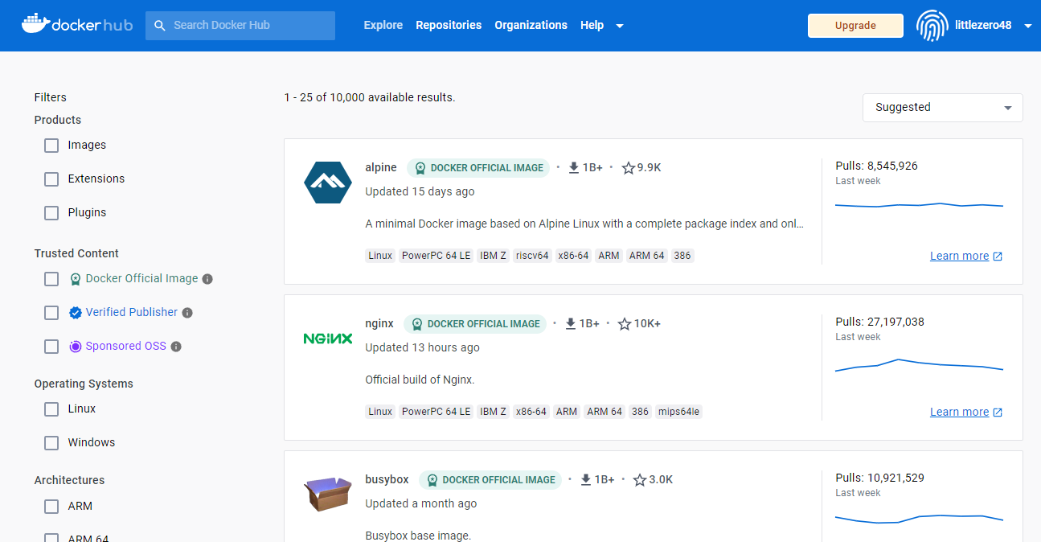
Task: Open the nginx image title
Action: pos(379,323)
